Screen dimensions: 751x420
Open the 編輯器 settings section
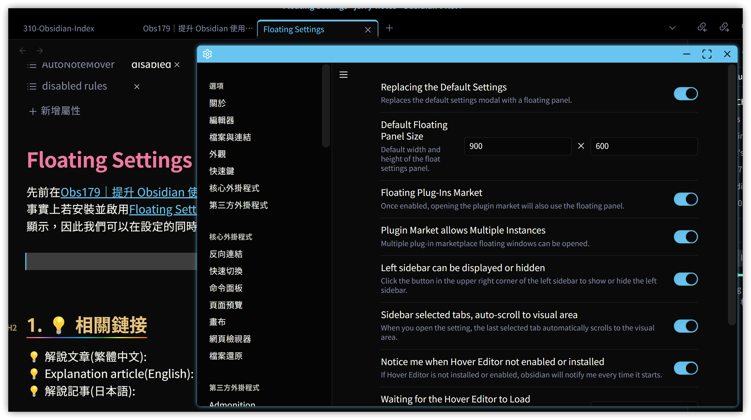click(222, 120)
